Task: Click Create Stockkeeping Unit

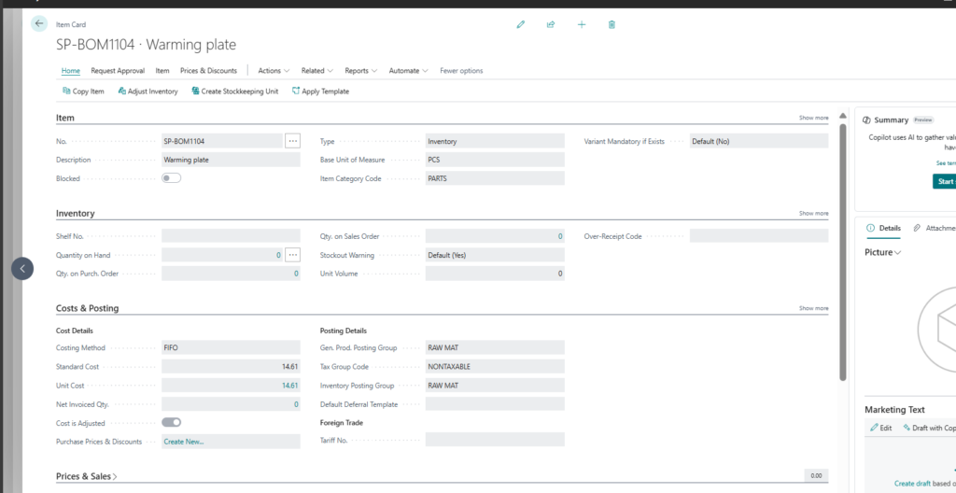Action: click(234, 92)
